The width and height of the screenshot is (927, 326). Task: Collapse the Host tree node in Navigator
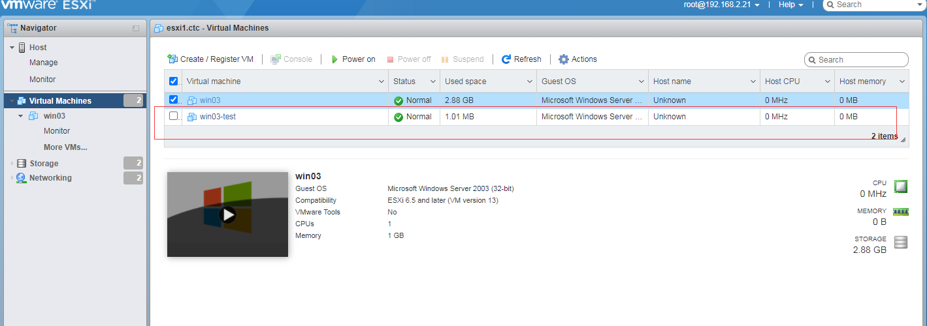point(12,48)
